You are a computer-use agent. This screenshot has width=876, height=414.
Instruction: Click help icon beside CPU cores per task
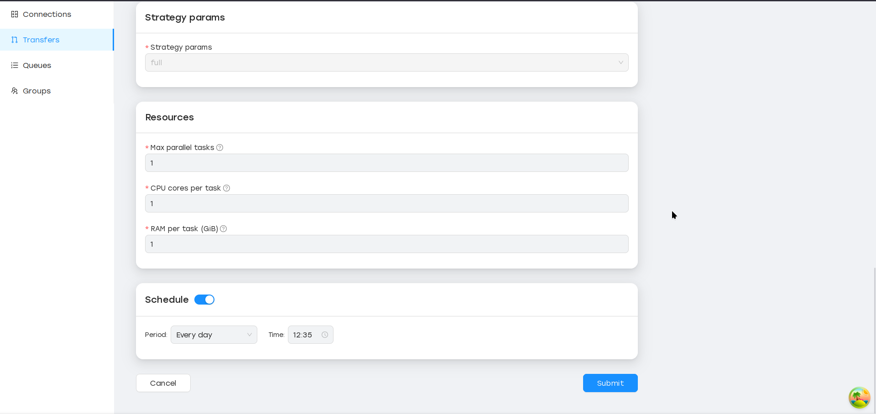click(226, 188)
